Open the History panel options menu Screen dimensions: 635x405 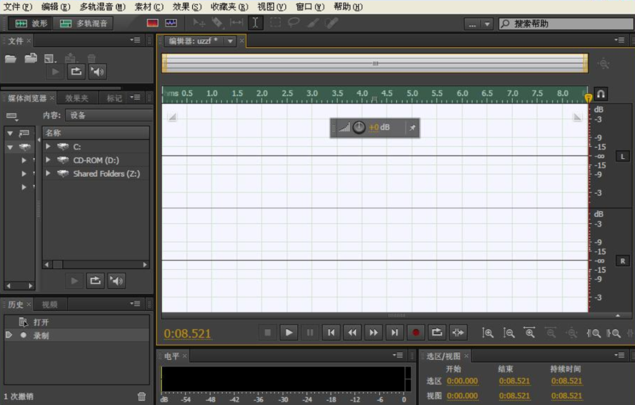pos(135,303)
